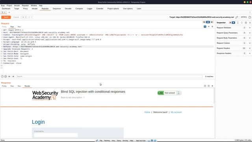Collapse all Inspector sections
Viewport: 252px width, 142px height.
242,23
